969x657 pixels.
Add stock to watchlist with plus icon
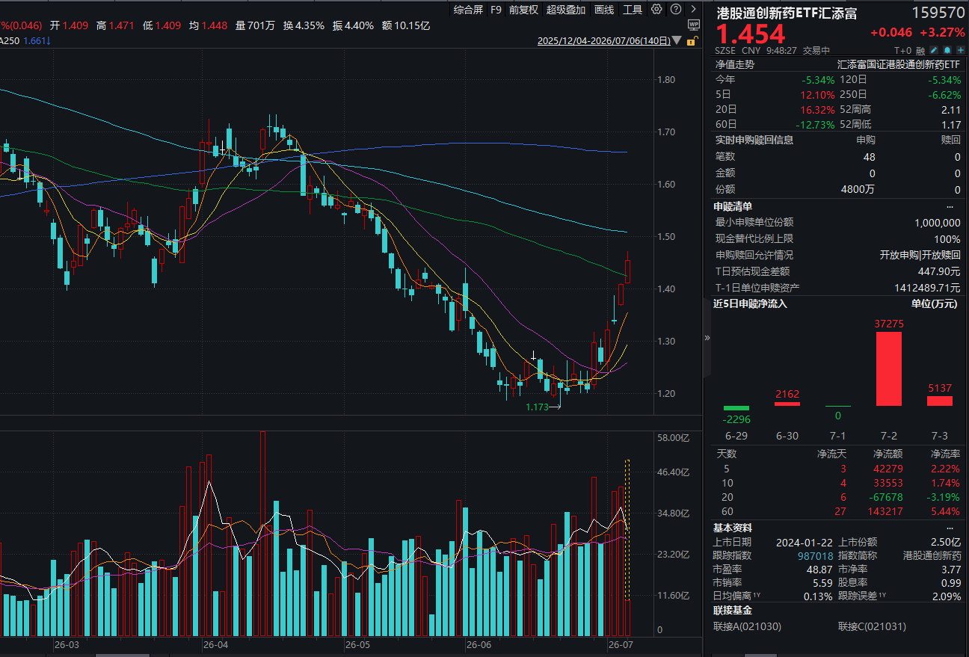pyautogui.click(x=961, y=50)
